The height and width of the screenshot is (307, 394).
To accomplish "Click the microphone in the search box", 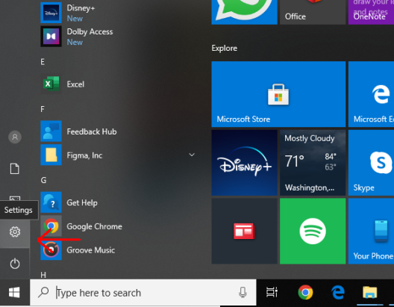I will tap(243, 292).
